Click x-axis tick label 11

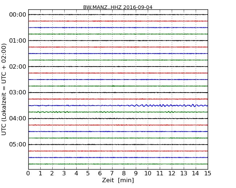160,174
